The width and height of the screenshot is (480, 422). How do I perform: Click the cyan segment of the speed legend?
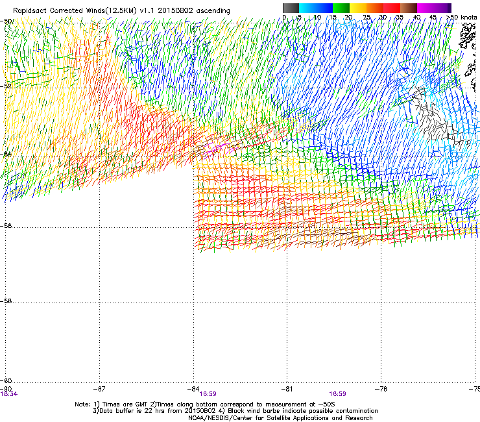(x=307, y=8)
